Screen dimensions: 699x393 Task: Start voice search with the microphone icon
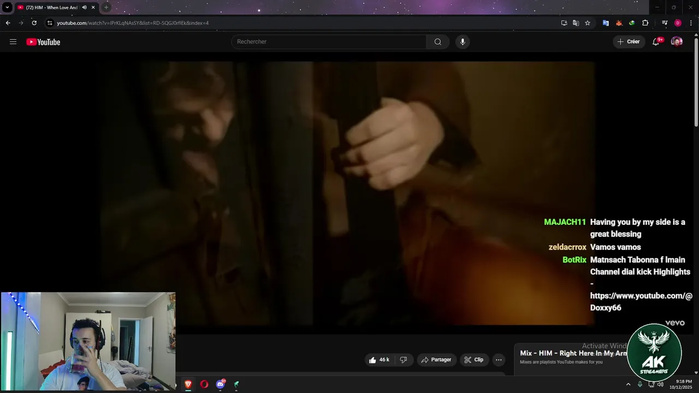click(463, 42)
